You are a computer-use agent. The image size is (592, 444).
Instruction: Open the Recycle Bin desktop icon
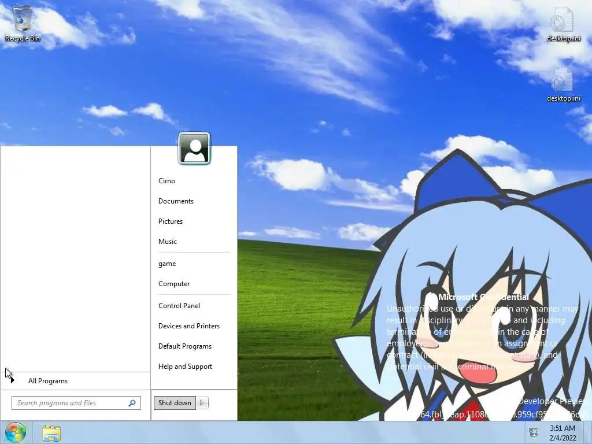(23, 23)
